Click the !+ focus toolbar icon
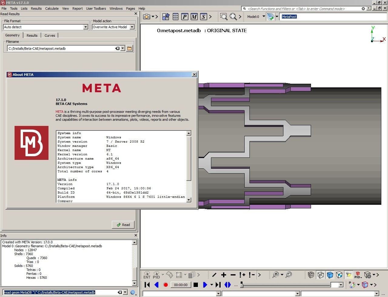This screenshot has width=388, height=297. 242,275
